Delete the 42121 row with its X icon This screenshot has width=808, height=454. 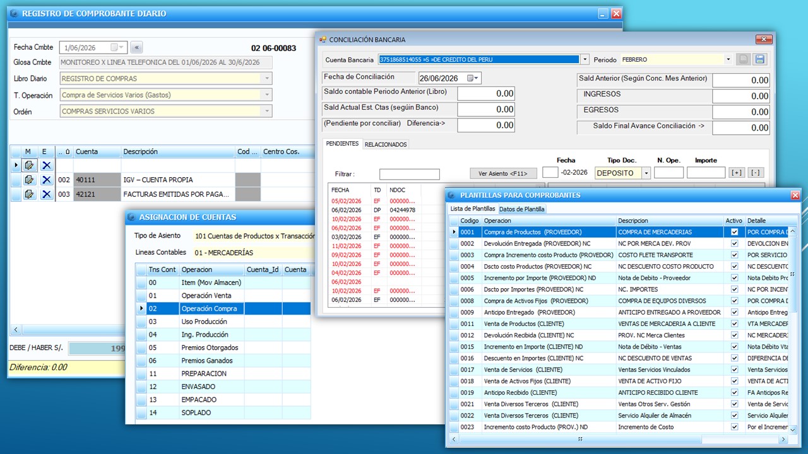(47, 194)
